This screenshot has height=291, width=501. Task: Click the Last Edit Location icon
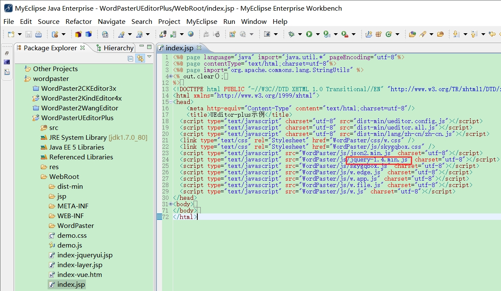[492, 34]
